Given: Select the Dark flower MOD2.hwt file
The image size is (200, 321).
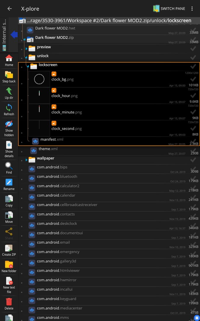Looking at the screenshot, I should (x=109, y=30).
